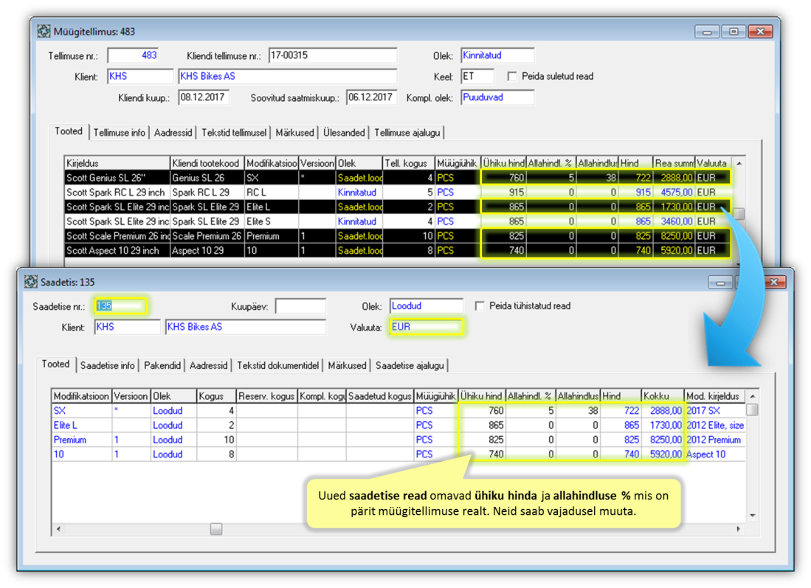The height and width of the screenshot is (588, 811).
Task: Click Kliendi tellimuse nr. field 17-00315
Action: click(x=333, y=55)
